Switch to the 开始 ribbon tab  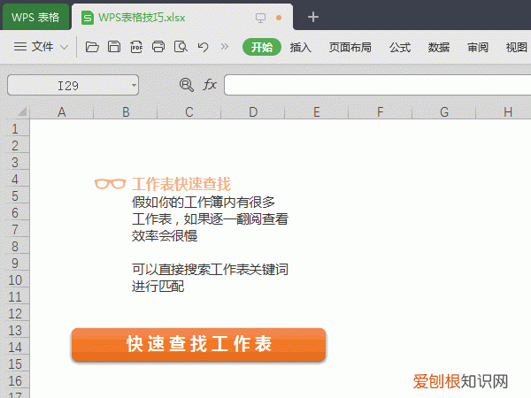tap(262, 47)
